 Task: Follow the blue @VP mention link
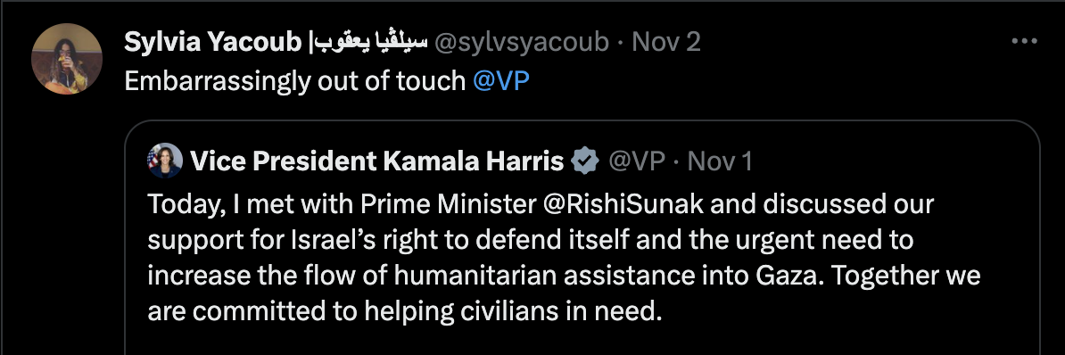[500, 81]
